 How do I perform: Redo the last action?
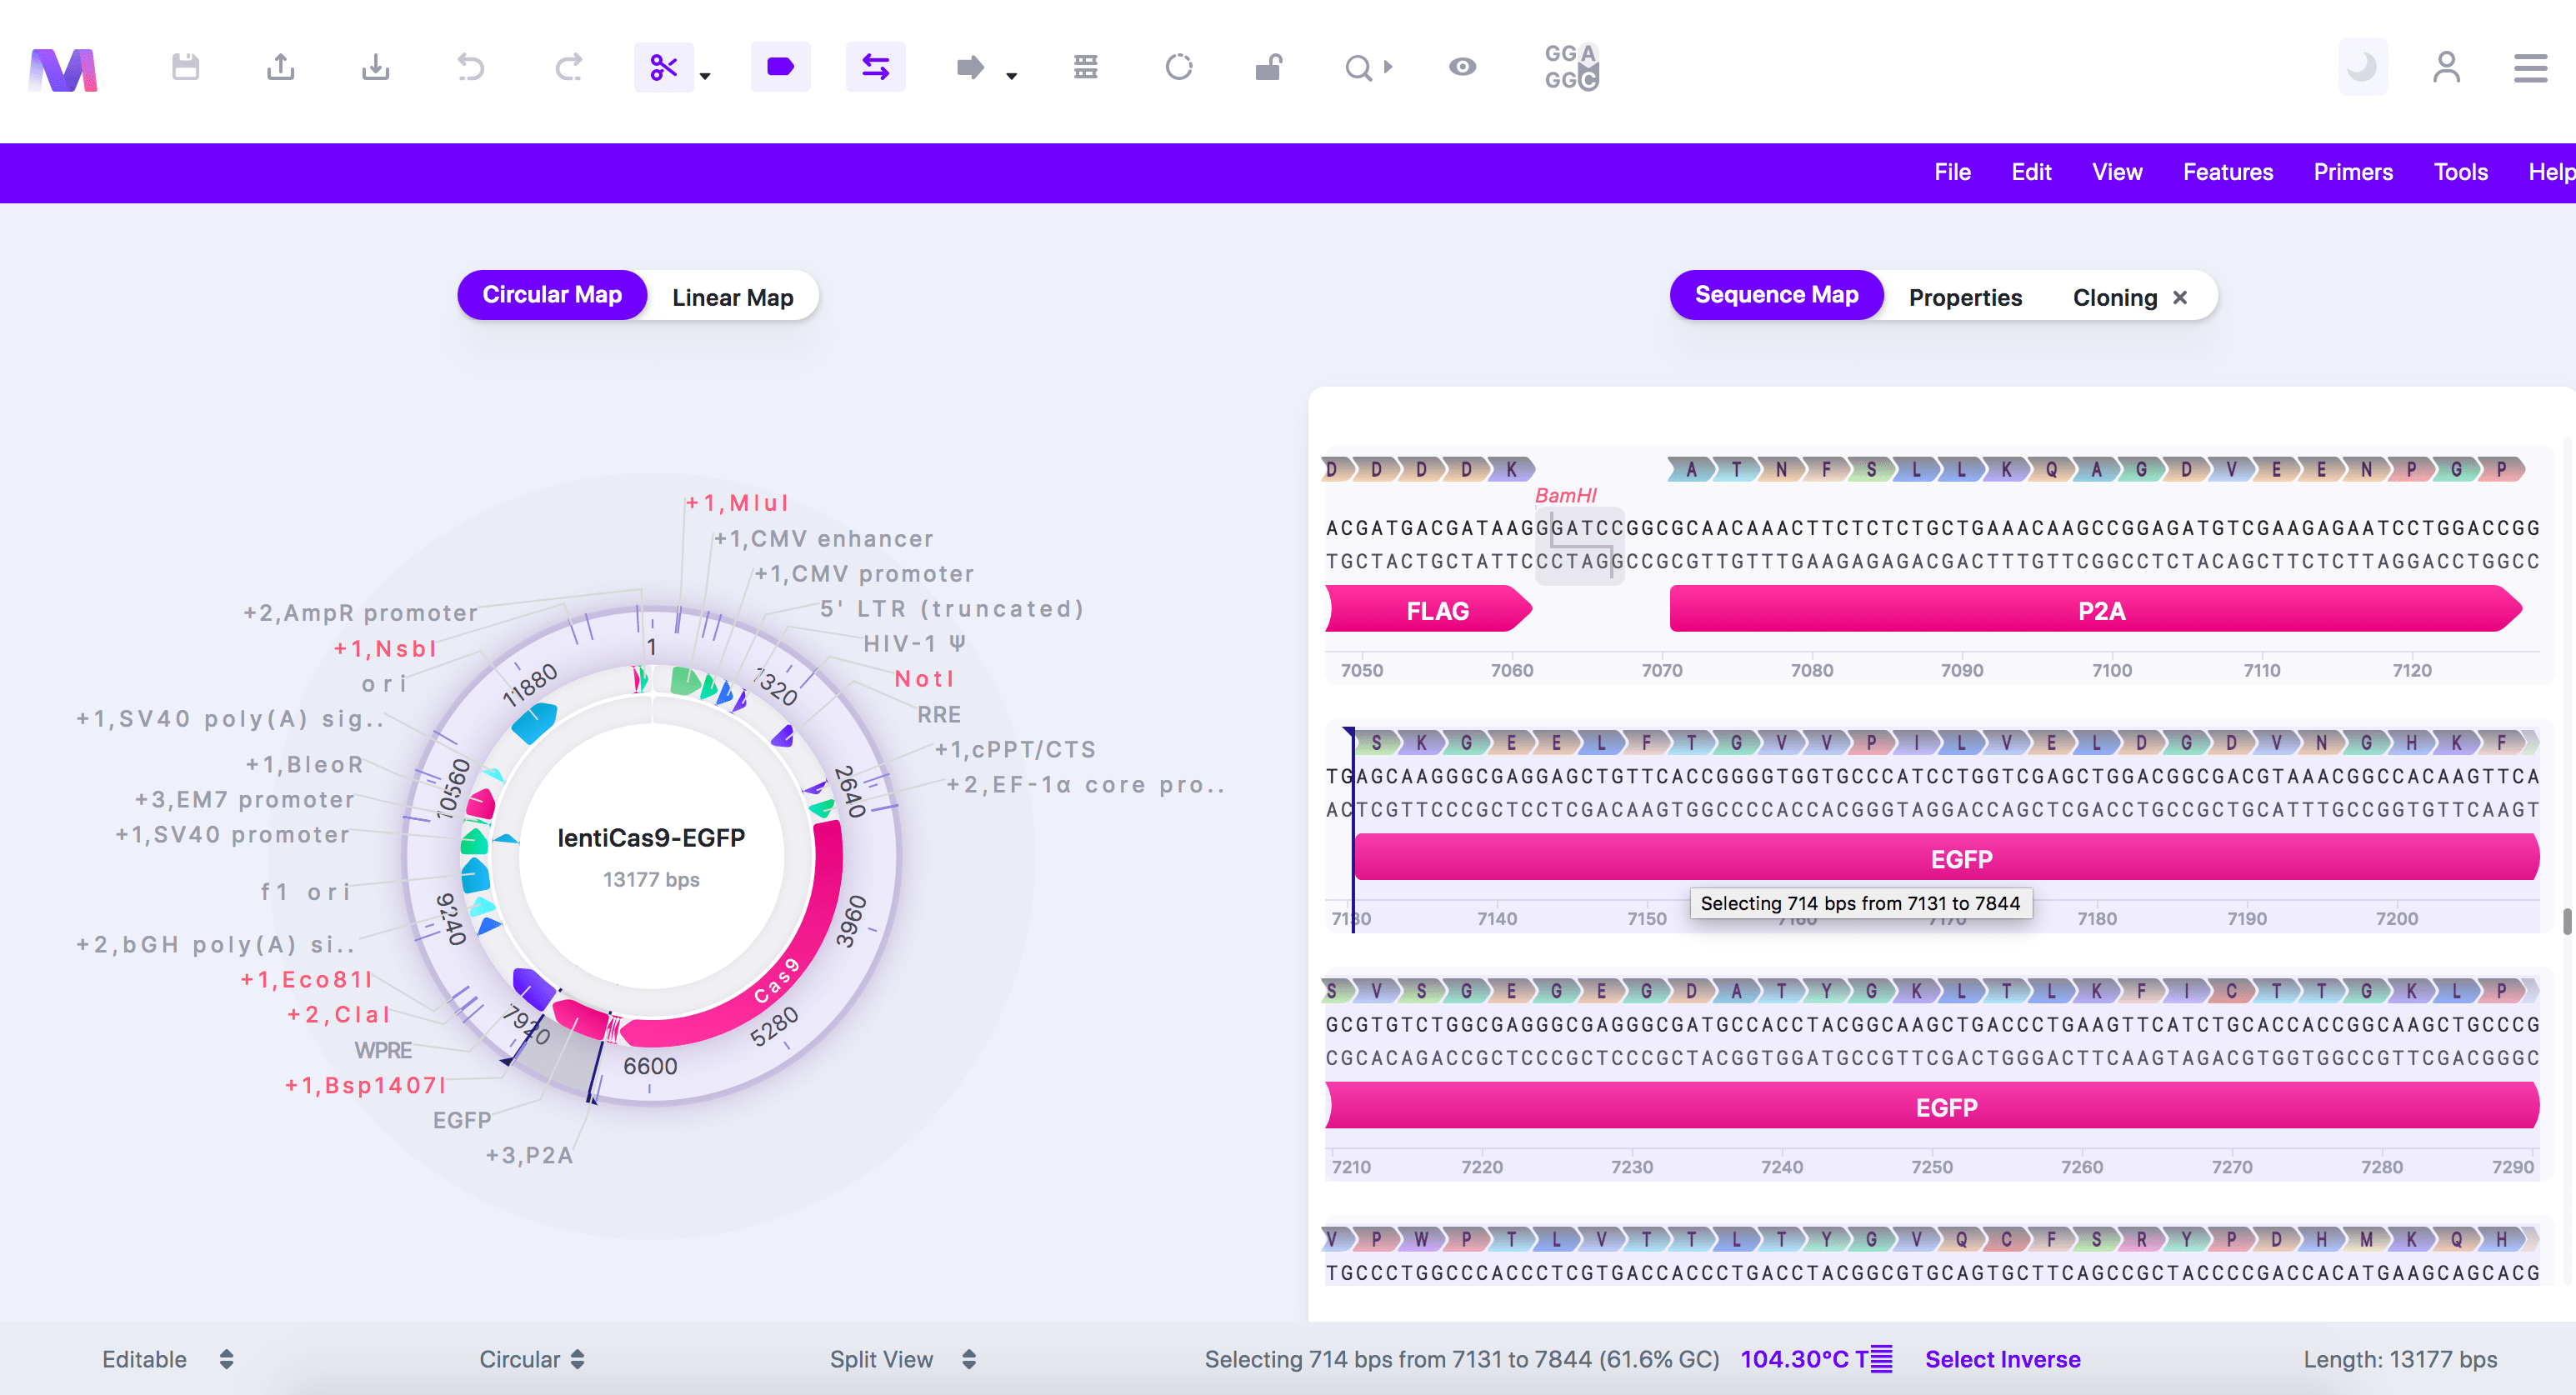568,67
